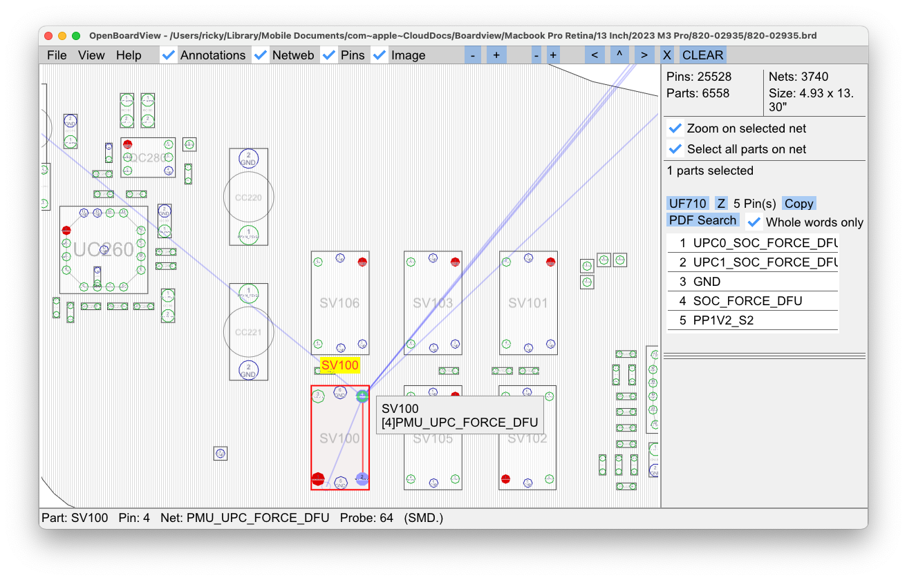Open the View menu
This screenshot has height=580, width=907.
(91, 55)
